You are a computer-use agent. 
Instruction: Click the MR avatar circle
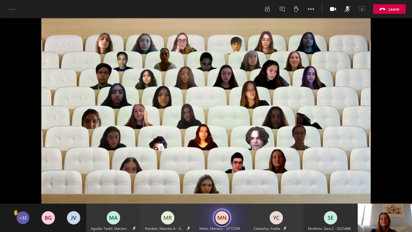[x=167, y=218]
